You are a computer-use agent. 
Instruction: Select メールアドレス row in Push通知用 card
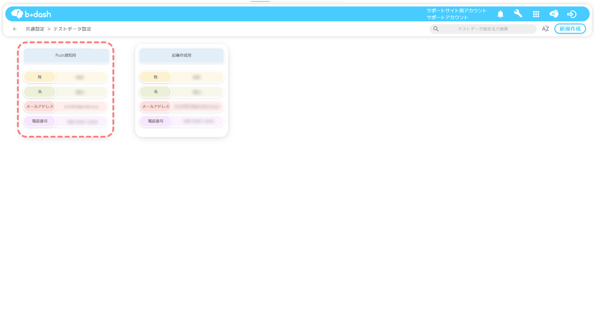point(65,106)
